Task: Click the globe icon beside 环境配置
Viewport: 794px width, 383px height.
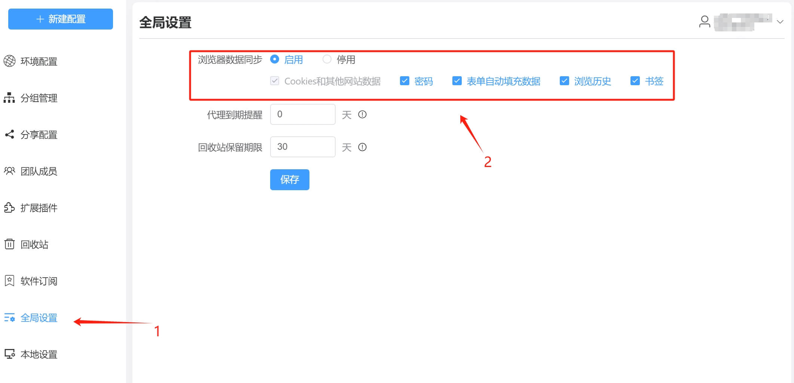Action: tap(9, 61)
